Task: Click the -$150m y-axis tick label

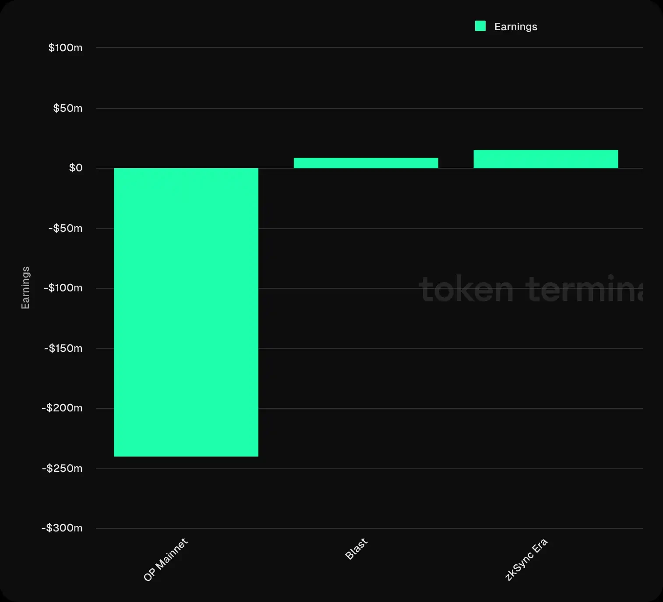Action: coord(63,348)
